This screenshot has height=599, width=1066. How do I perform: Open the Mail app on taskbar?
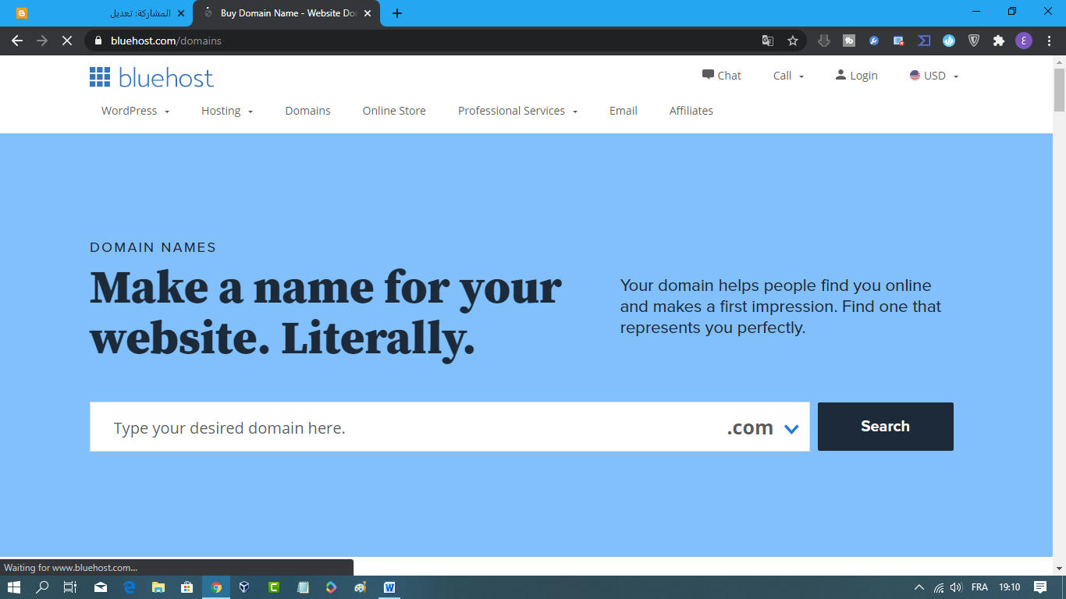point(101,587)
